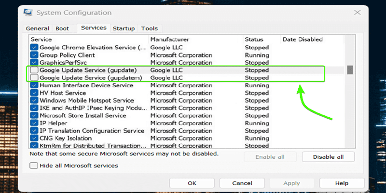Open the Tools tab

tap(150, 28)
